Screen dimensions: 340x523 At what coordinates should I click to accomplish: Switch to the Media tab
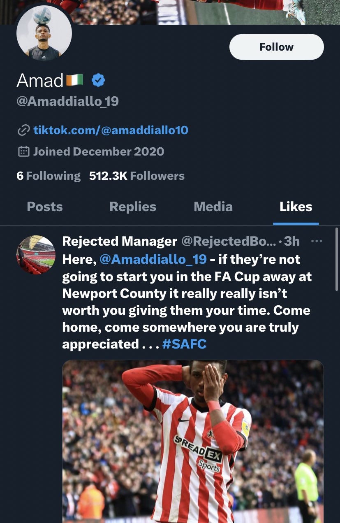(x=213, y=207)
